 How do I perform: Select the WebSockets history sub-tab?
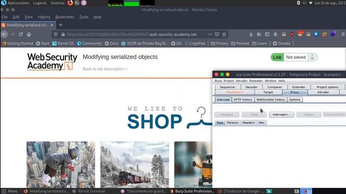click(270, 100)
